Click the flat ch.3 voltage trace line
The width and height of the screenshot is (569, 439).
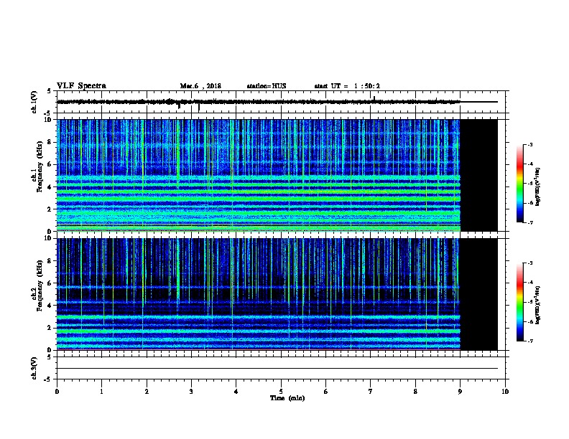click(x=277, y=369)
